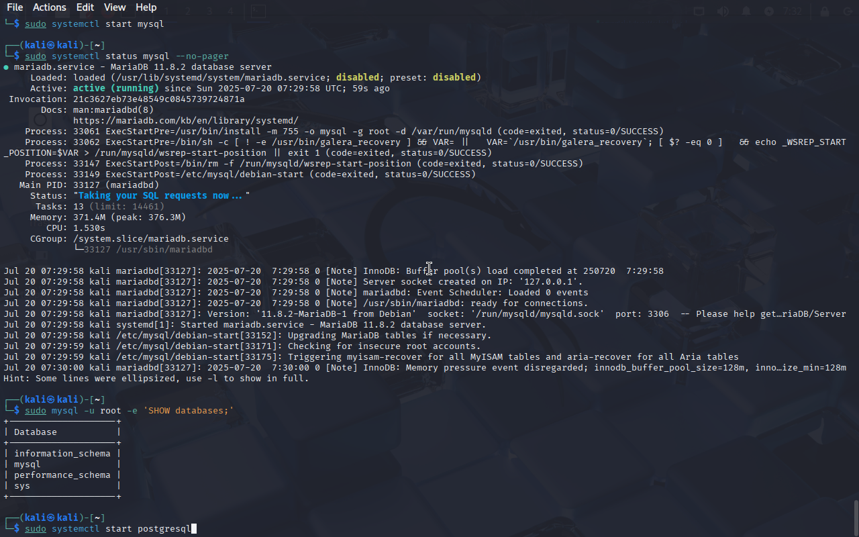The height and width of the screenshot is (537, 859).
Task: Open the Actions menu
Action: point(50,7)
